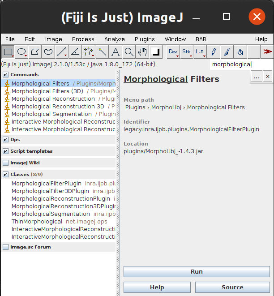Click the rectangle tool red dropdown arrow
Image resolution: width=274 pixels, height=296 pixels.
point(13,56)
